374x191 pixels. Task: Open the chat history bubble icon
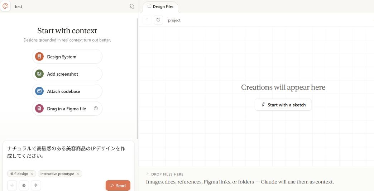coord(132,6)
